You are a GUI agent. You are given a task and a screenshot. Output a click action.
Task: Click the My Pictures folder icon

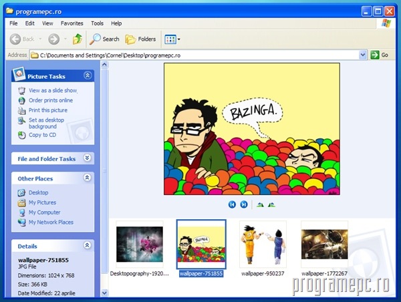click(21, 202)
